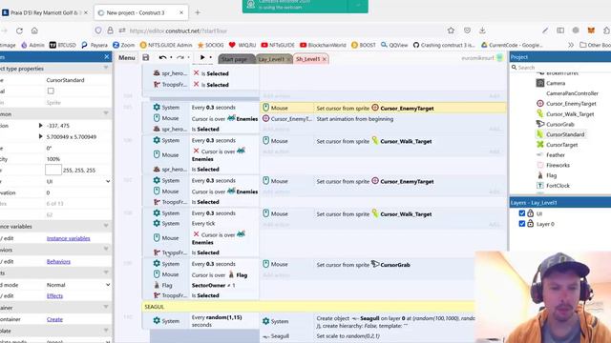Viewport: 611px width, 343px height.
Task: Open a new browser tab
Action: (x=198, y=12)
